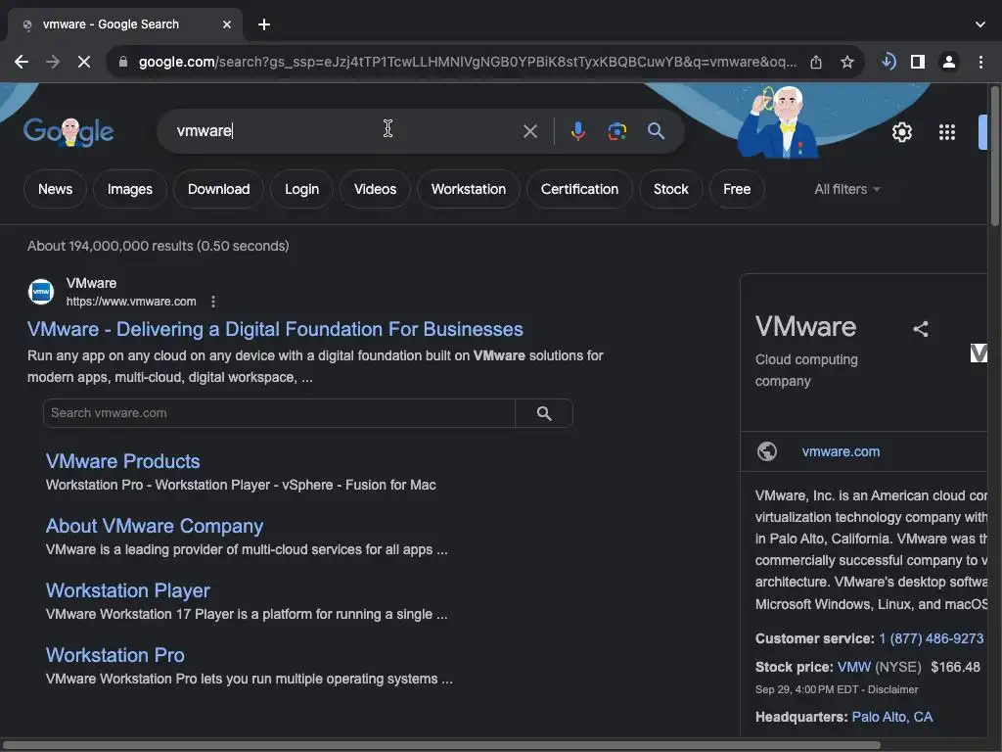This screenshot has width=1002, height=752.
Task: Open Chrome's three-dot menu
Action: click(x=980, y=62)
